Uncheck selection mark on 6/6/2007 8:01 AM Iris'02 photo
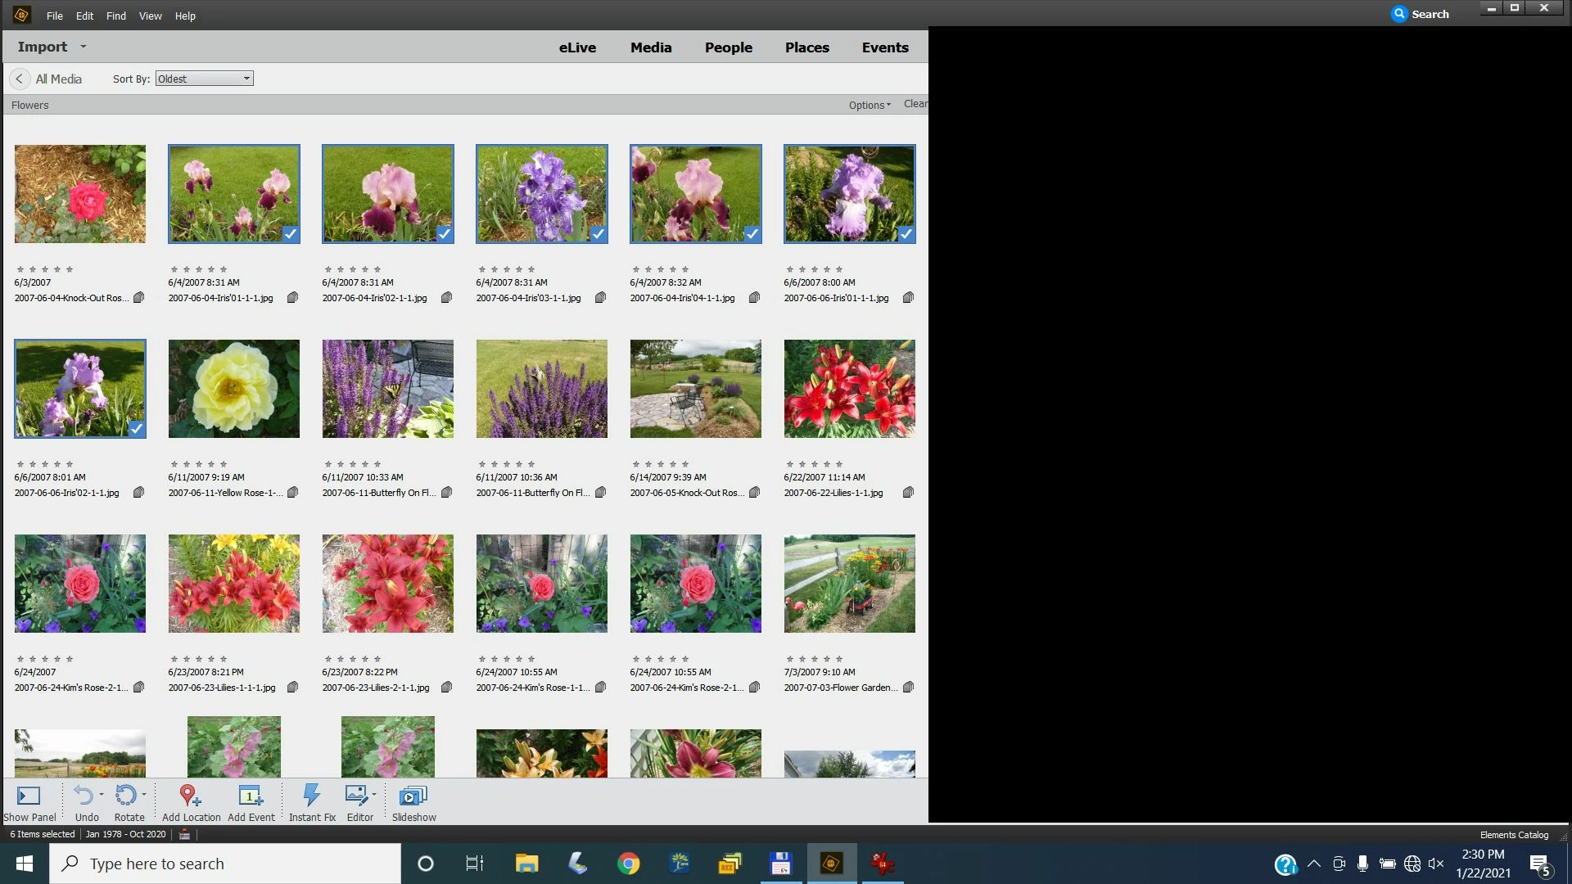 137,429
